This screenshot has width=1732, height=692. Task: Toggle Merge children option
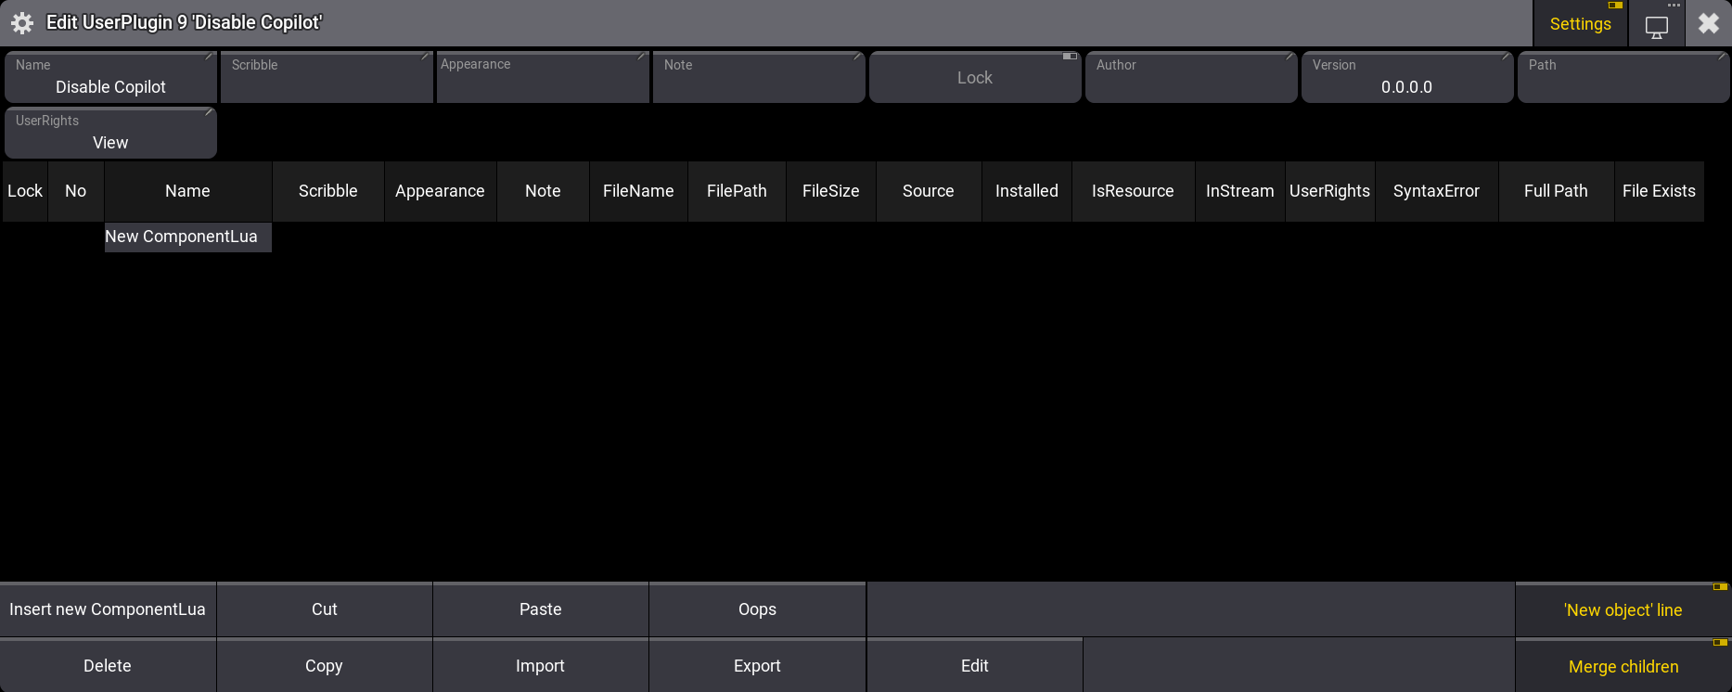coord(1623,667)
